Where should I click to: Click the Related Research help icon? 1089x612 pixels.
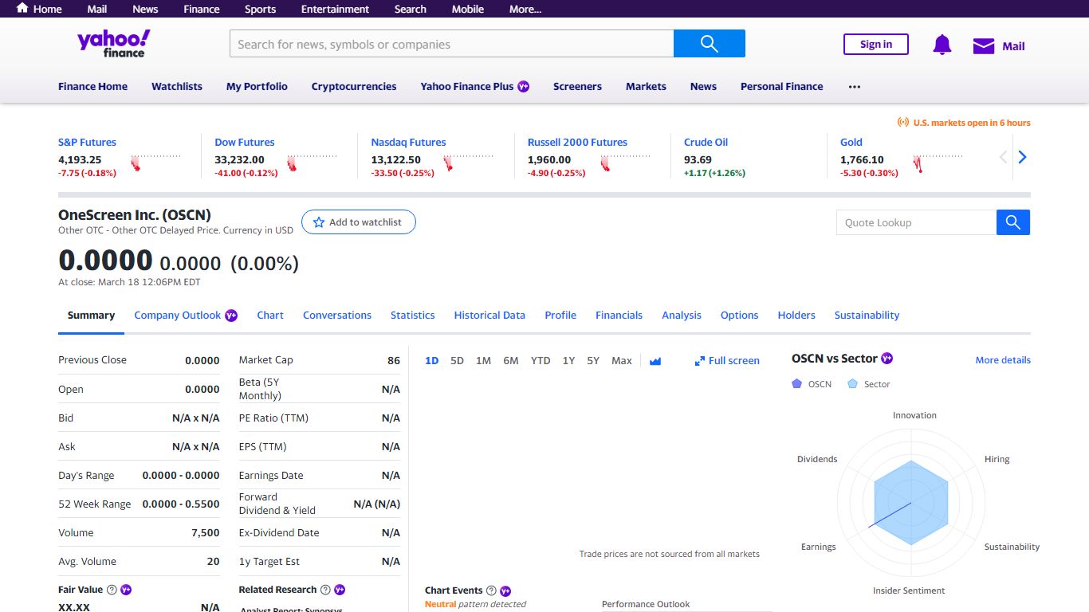tap(325, 590)
